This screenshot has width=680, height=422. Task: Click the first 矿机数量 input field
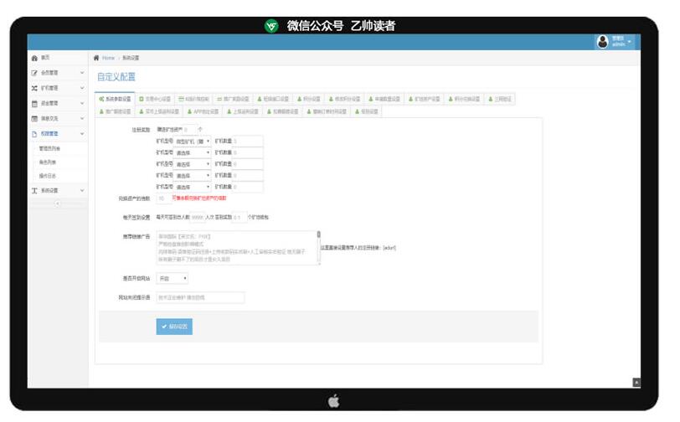tap(247, 141)
